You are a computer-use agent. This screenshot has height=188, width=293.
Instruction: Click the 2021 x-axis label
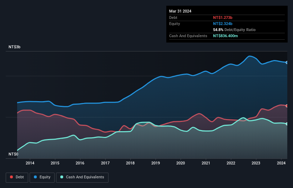click(x=206, y=163)
